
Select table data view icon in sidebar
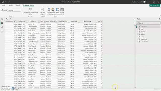2,23
